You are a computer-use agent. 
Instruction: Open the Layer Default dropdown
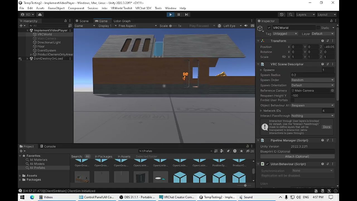pyautogui.click(x=323, y=34)
